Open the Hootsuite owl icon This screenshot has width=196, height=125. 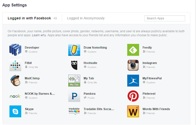74,65
